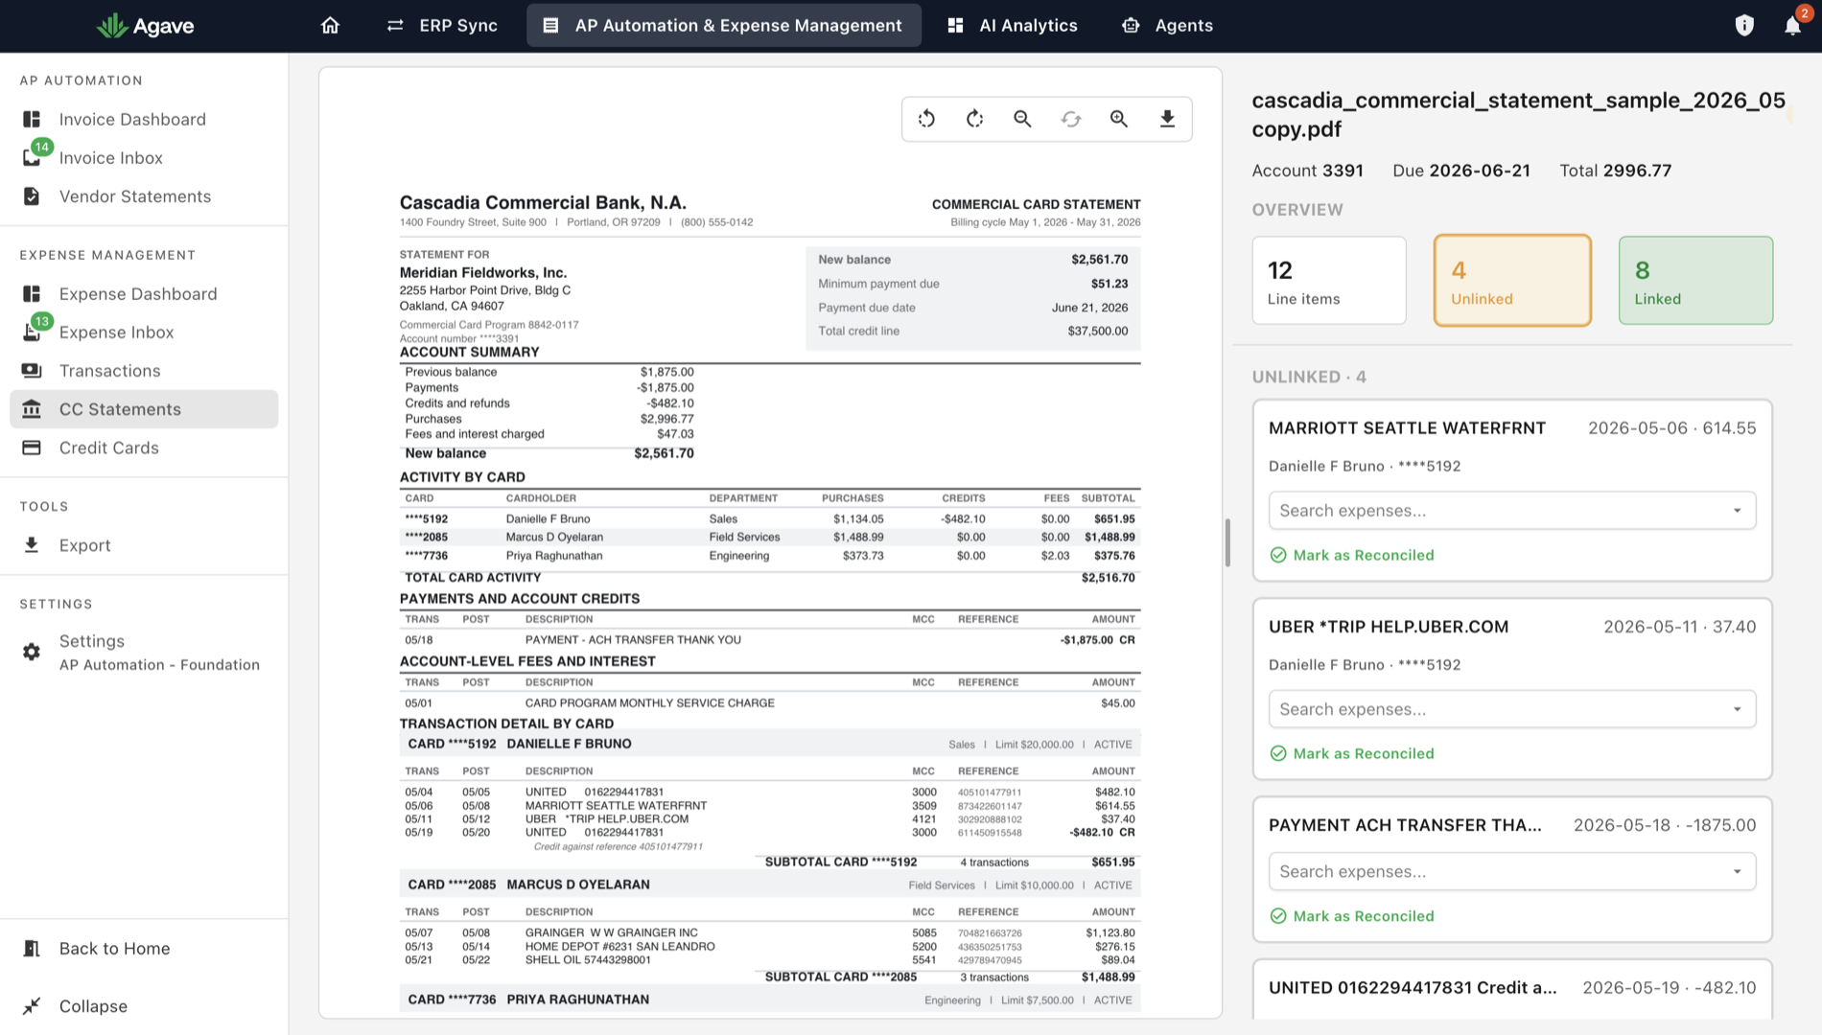This screenshot has width=1822, height=1035.
Task: Open the ERP Sync tab
Action: coord(442,26)
